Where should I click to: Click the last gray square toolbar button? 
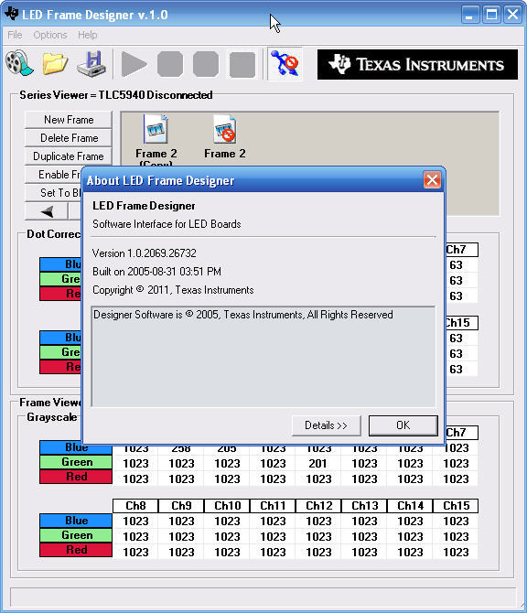click(242, 64)
